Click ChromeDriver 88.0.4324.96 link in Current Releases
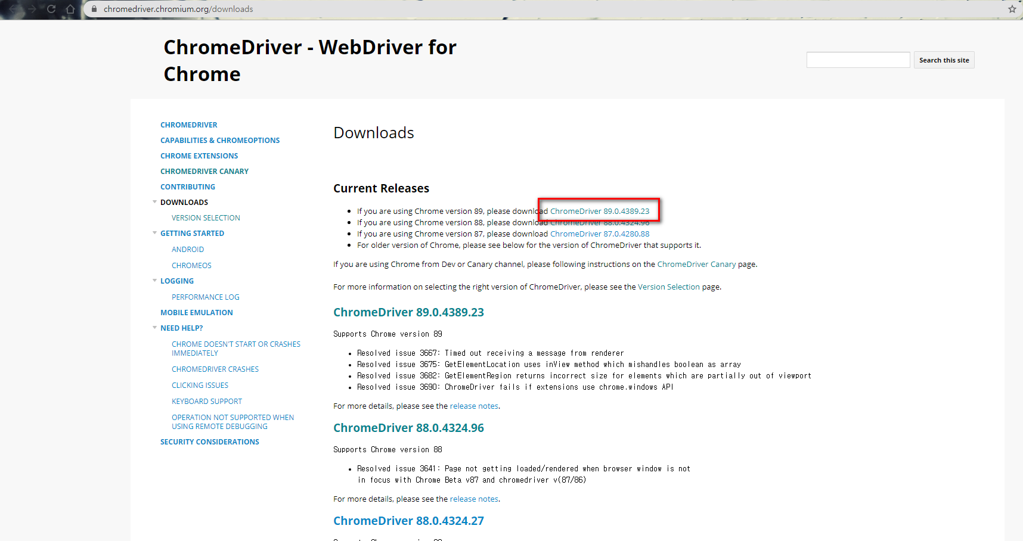This screenshot has height=541, width=1023. tap(600, 223)
